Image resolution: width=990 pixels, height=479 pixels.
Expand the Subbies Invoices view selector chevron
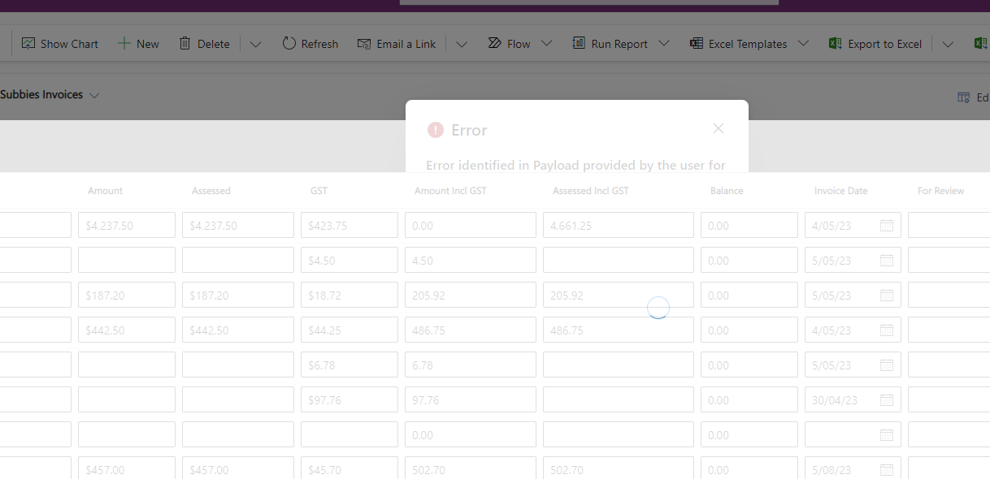94,95
